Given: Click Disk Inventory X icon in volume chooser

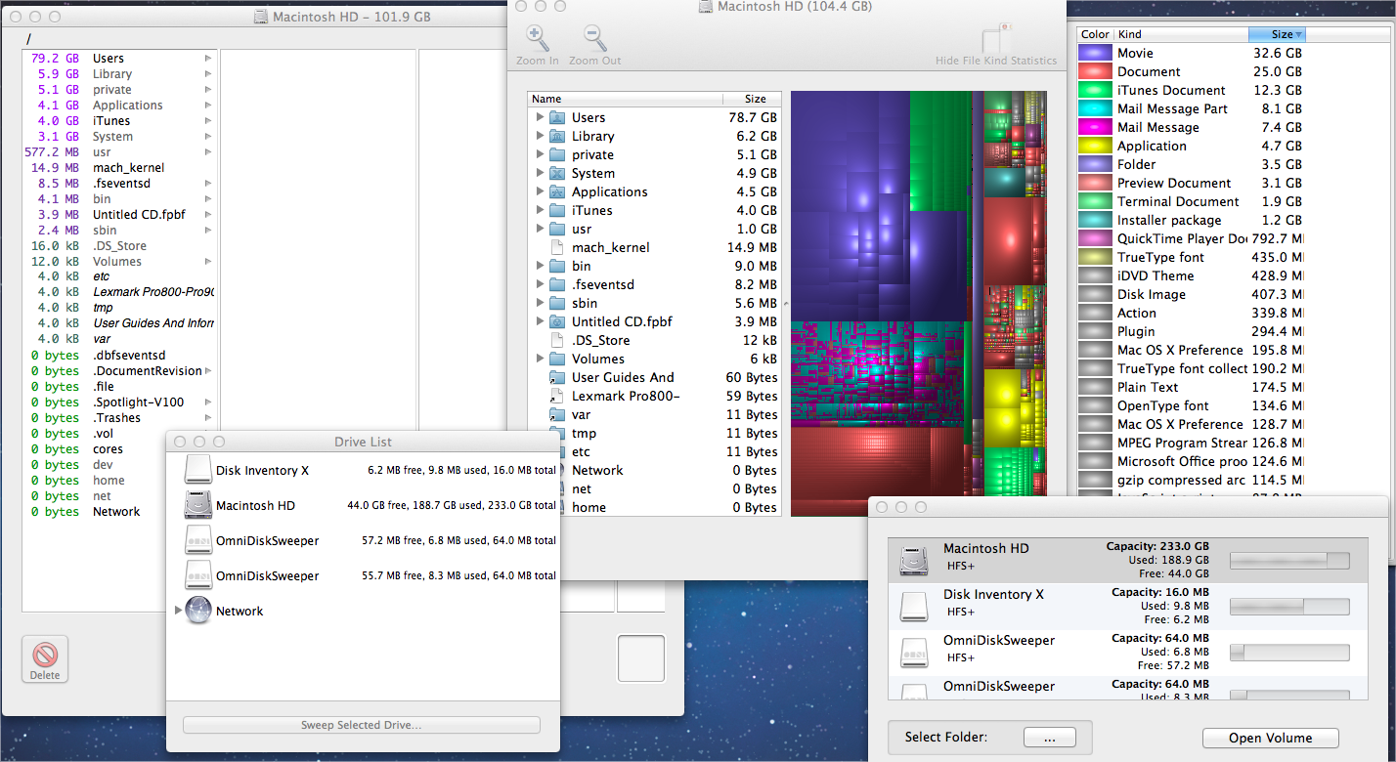Looking at the screenshot, I should coord(916,606).
